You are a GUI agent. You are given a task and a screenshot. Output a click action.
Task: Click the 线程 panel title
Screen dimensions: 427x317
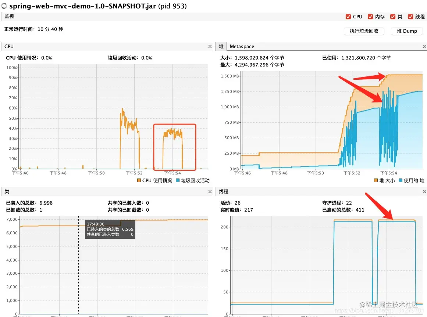point(224,192)
